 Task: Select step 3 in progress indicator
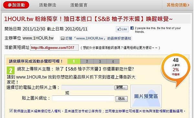coord(100,61)
